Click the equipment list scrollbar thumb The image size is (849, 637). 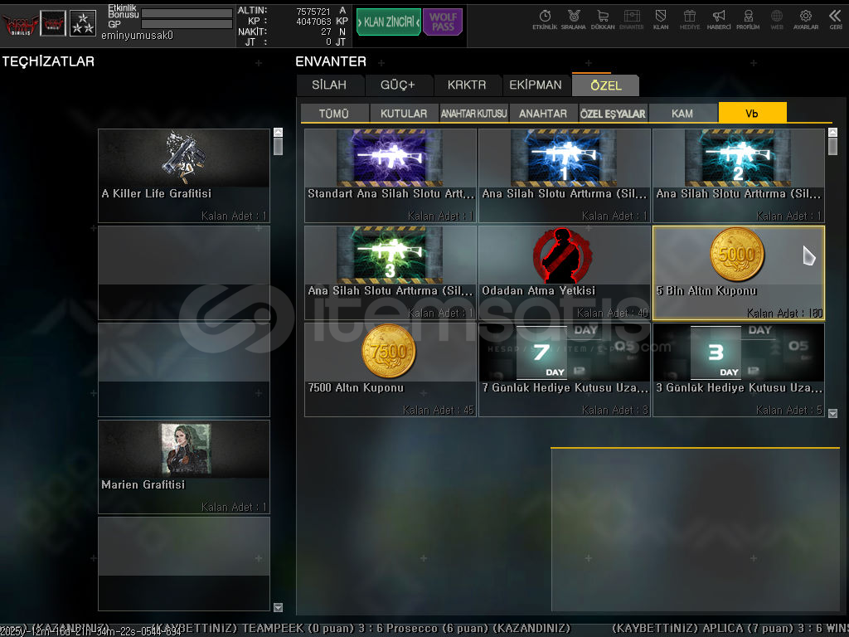click(279, 146)
